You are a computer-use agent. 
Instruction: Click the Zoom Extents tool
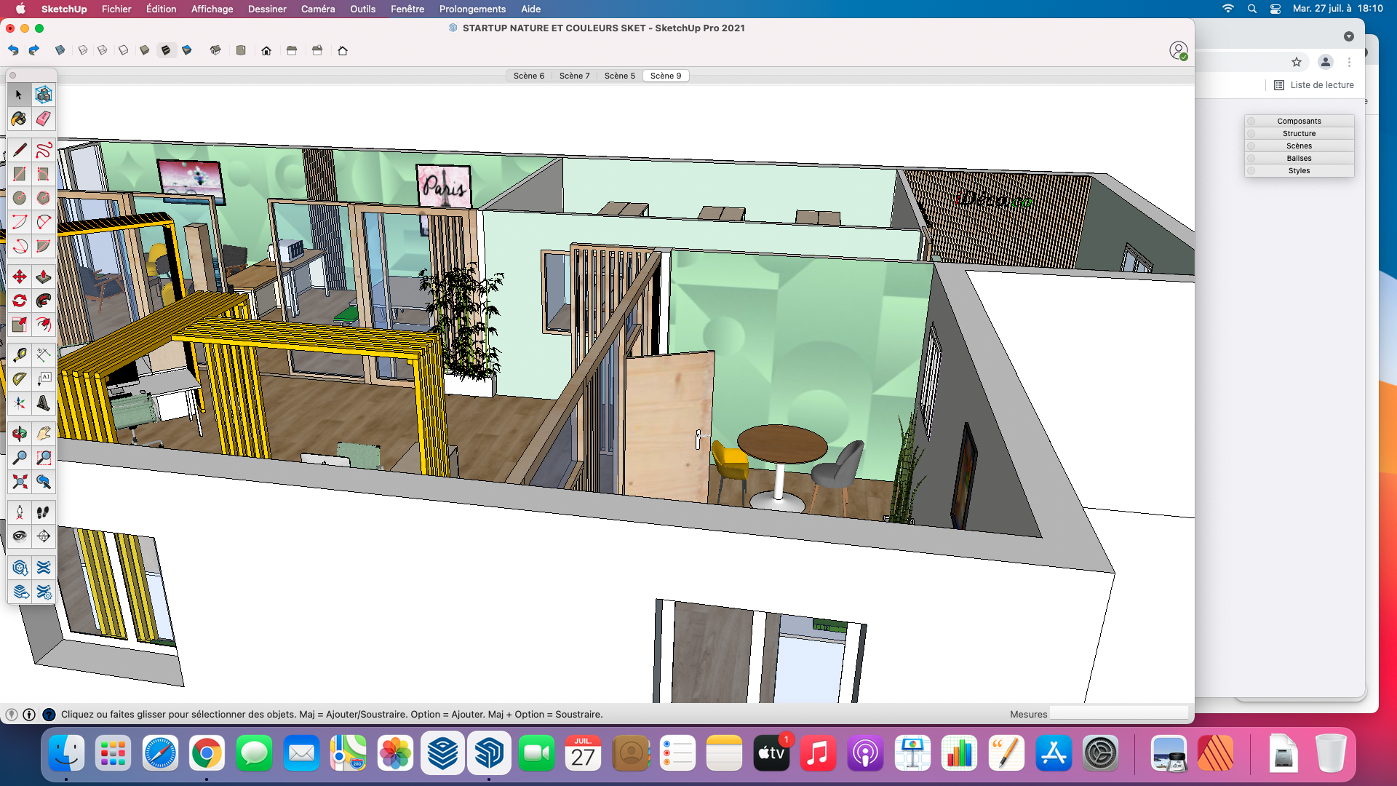(x=20, y=482)
